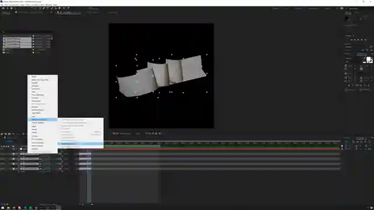Image resolution: width=374 pixels, height=210 pixels.
Task: Select the Selection arrow tool
Action: pos(8,8)
